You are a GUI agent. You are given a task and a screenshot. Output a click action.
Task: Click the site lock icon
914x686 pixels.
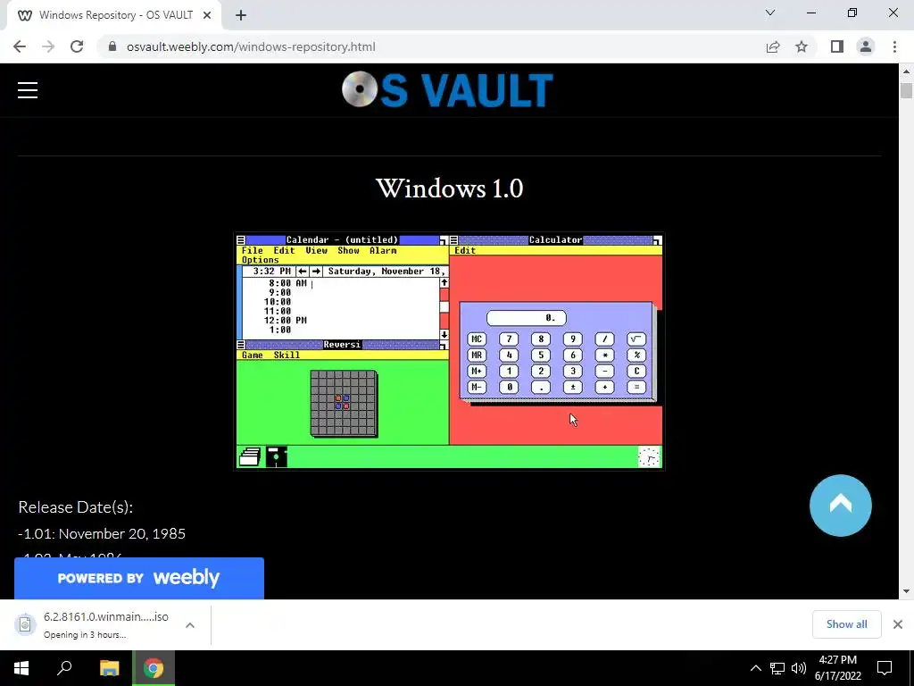click(112, 46)
